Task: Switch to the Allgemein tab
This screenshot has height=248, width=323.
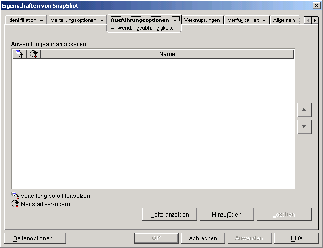Action: [284, 20]
